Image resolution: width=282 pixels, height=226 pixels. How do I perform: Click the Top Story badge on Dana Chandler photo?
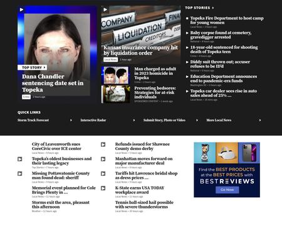point(33,67)
